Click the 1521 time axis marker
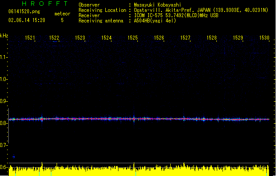This screenshot has width=276, height=176. (30, 38)
